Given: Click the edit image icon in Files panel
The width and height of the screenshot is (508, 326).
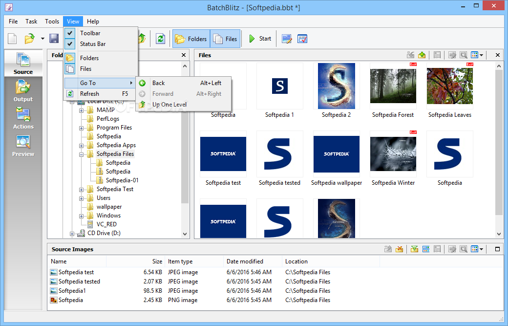Looking at the screenshot, I should [452, 55].
